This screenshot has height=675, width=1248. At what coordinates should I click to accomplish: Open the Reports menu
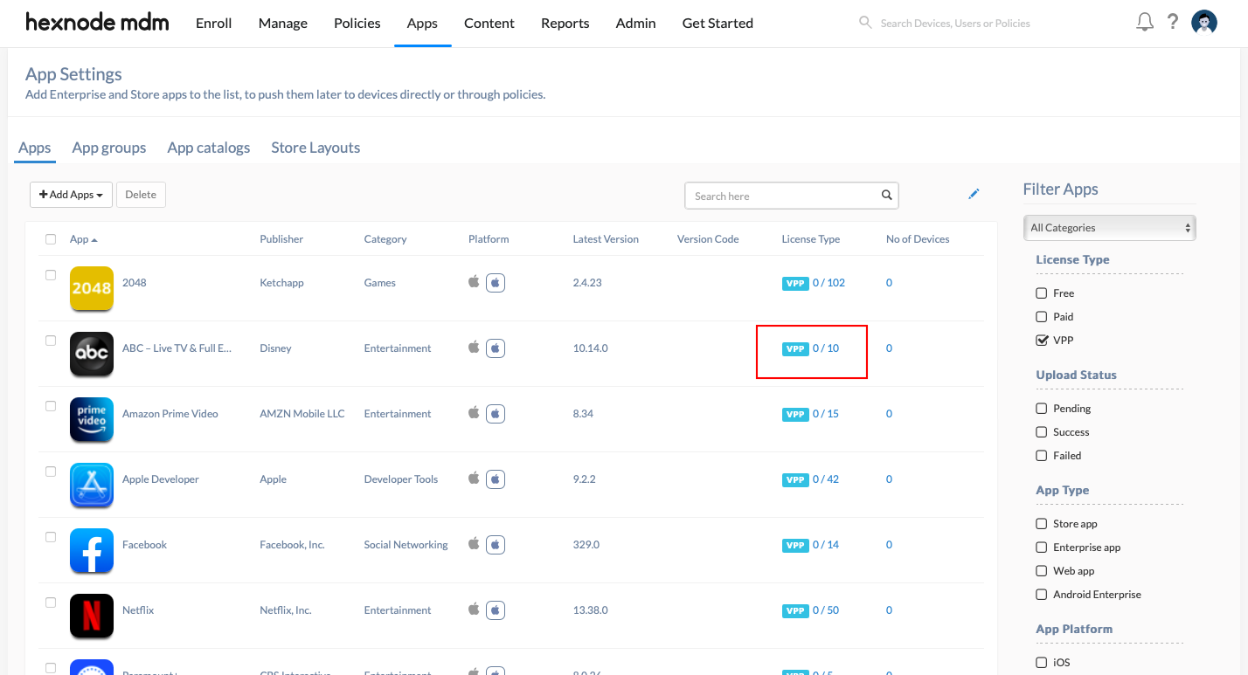coord(565,24)
